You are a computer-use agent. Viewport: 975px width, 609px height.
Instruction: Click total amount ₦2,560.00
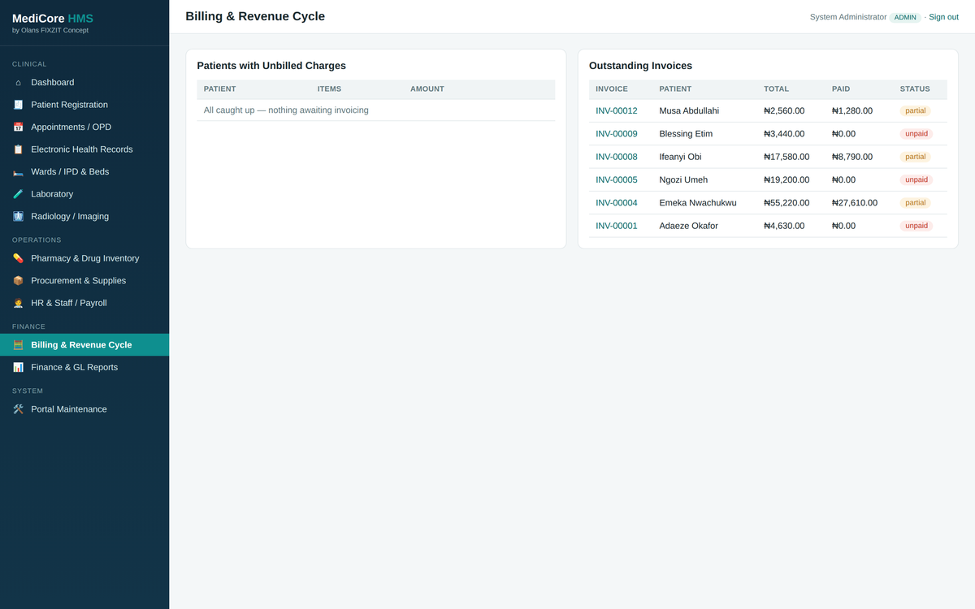click(x=784, y=111)
